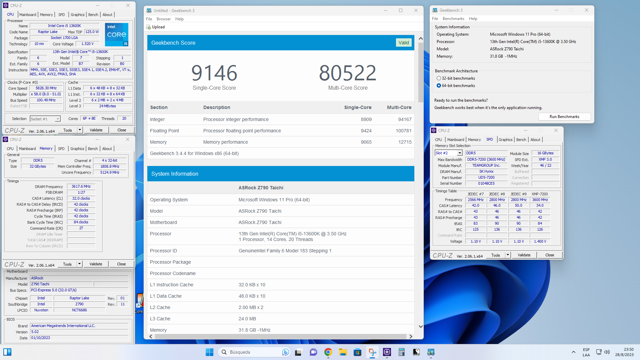Click the 80522 Multi-Core Score value
Screen dimensions: 640x360
coord(348,73)
